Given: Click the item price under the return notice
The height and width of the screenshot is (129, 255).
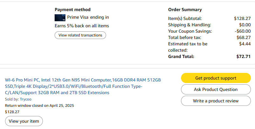Looking at the screenshot, I should [x=12, y=112].
